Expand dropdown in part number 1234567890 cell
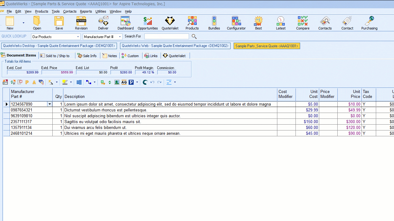 [50, 104]
